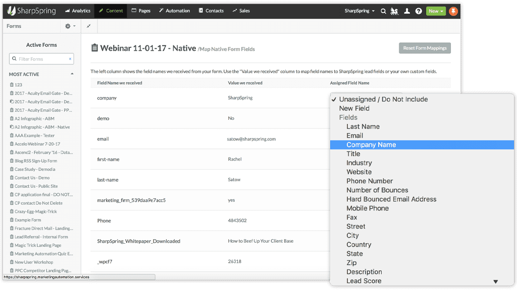The width and height of the screenshot is (517, 290).
Task: Click the icon beside Magic Trick Landing Page
Action: 12,245
